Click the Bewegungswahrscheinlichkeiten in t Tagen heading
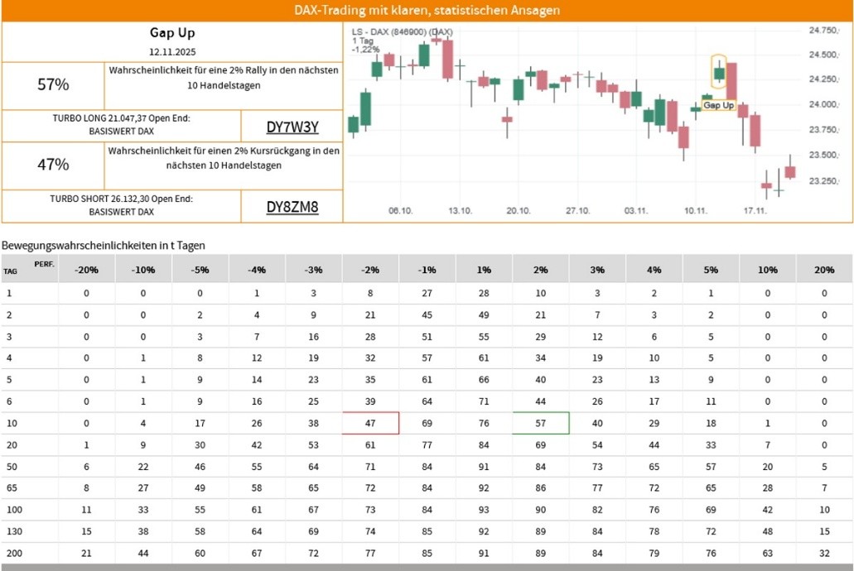This screenshot has width=854, height=571. 104,246
